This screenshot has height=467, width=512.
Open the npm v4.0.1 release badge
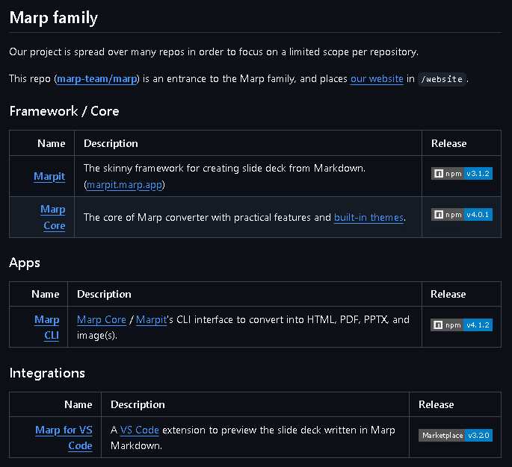click(x=462, y=215)
